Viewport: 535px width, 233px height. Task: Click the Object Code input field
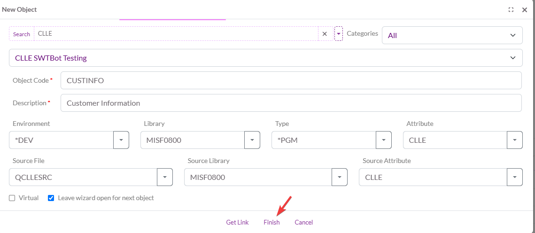291,80
